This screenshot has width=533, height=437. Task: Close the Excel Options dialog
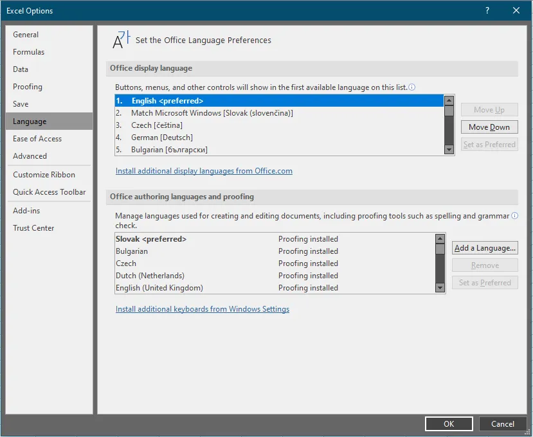click(516, 10)
